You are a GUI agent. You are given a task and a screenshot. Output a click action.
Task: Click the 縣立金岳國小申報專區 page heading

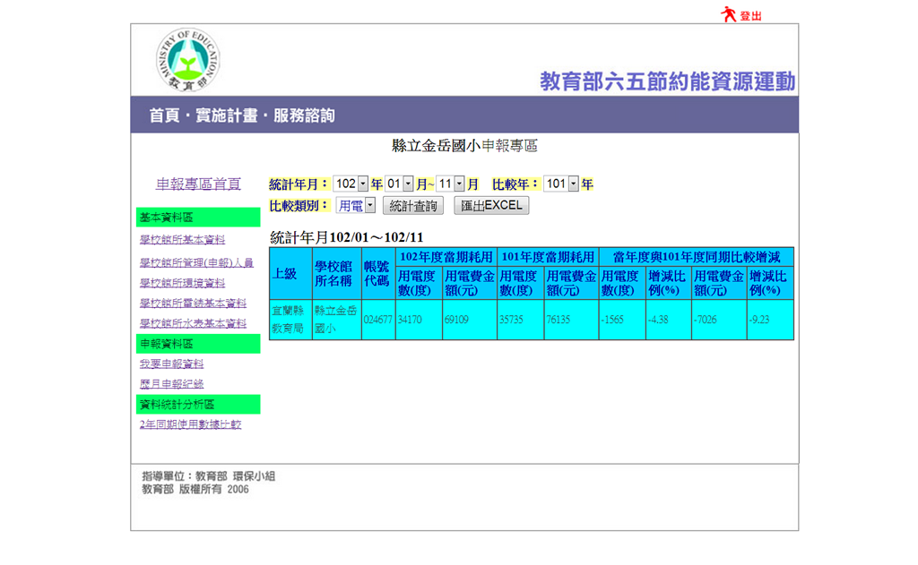(x=464, y=146)
